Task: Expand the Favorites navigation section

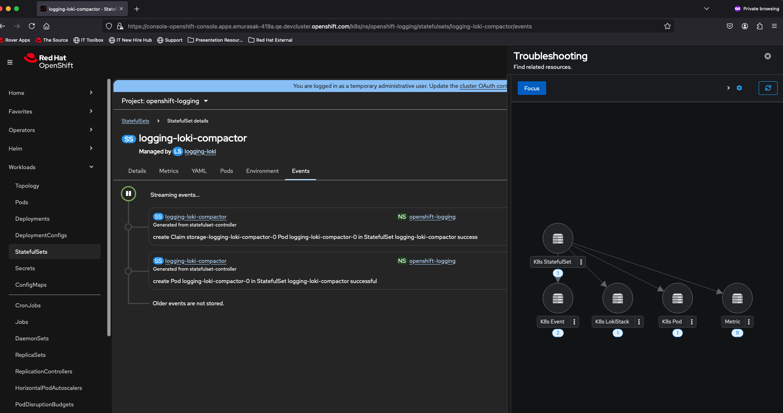Action: pos(51,111)
